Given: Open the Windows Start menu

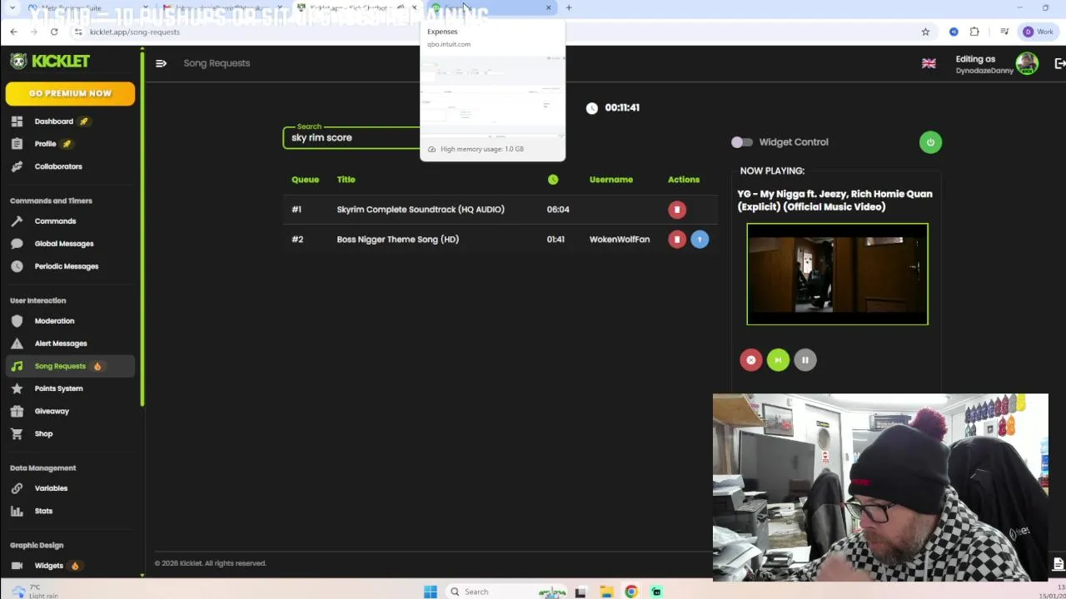Looking at the screenshot, I should [x=431, y=592].
